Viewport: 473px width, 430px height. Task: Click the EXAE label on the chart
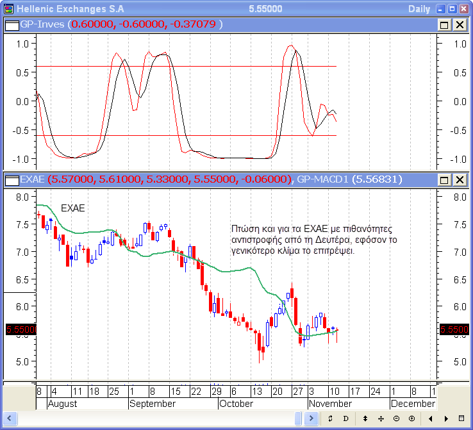click(x=73, y=208)
